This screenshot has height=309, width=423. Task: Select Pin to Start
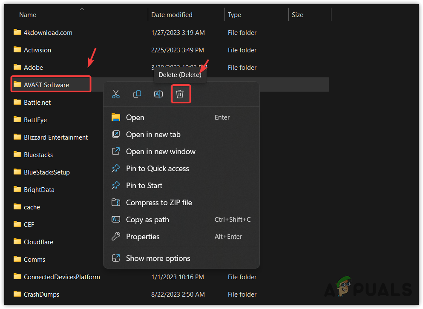181,186
